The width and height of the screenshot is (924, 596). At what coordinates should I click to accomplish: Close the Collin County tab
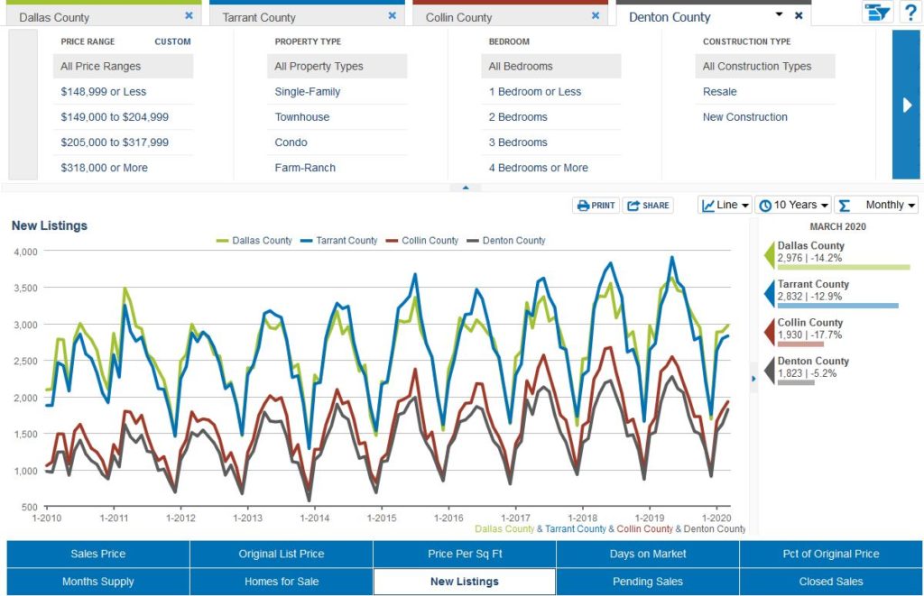596,16
